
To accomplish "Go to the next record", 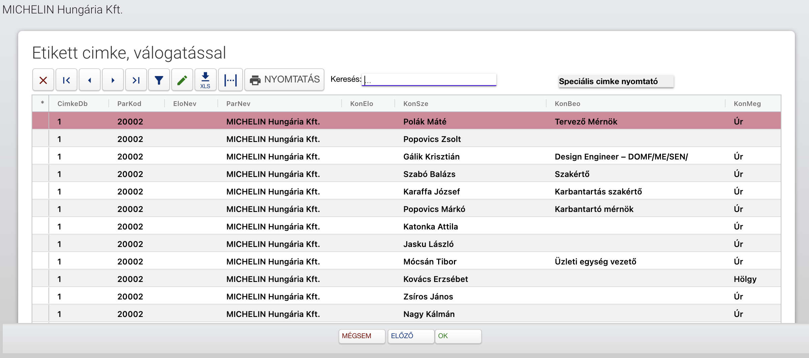I will (113, 80).
